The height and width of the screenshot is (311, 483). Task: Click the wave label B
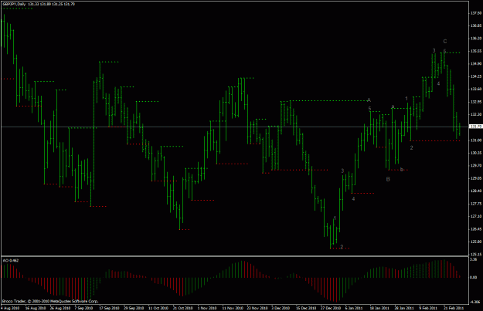[388, 179]
